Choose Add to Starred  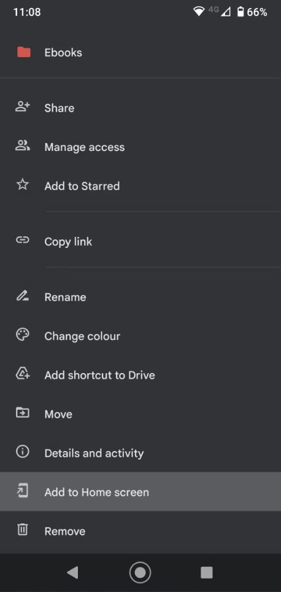click(140, 186)
